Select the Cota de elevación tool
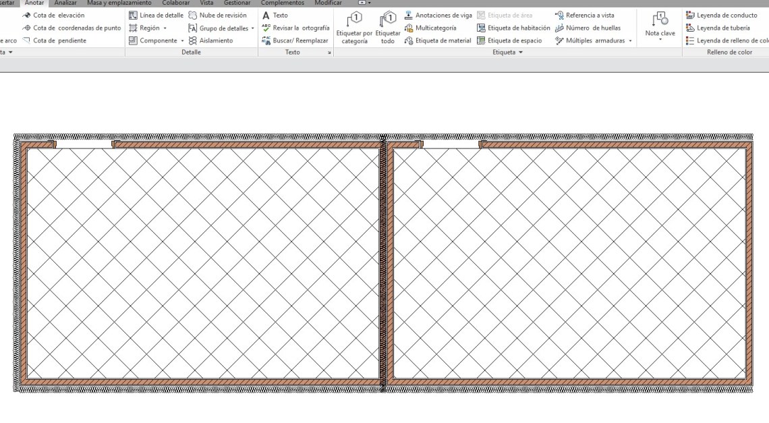The height and width of the screenshot is (423, 769). (x=59, y=15)
